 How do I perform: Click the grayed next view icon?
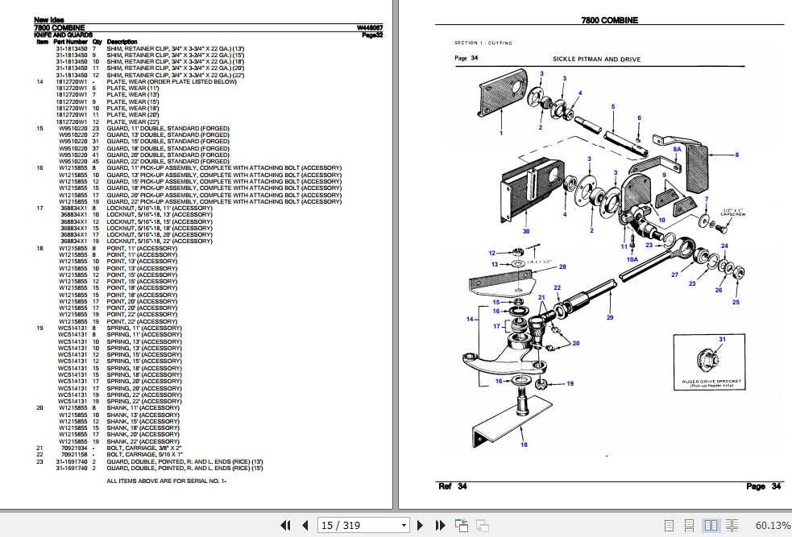484,525
